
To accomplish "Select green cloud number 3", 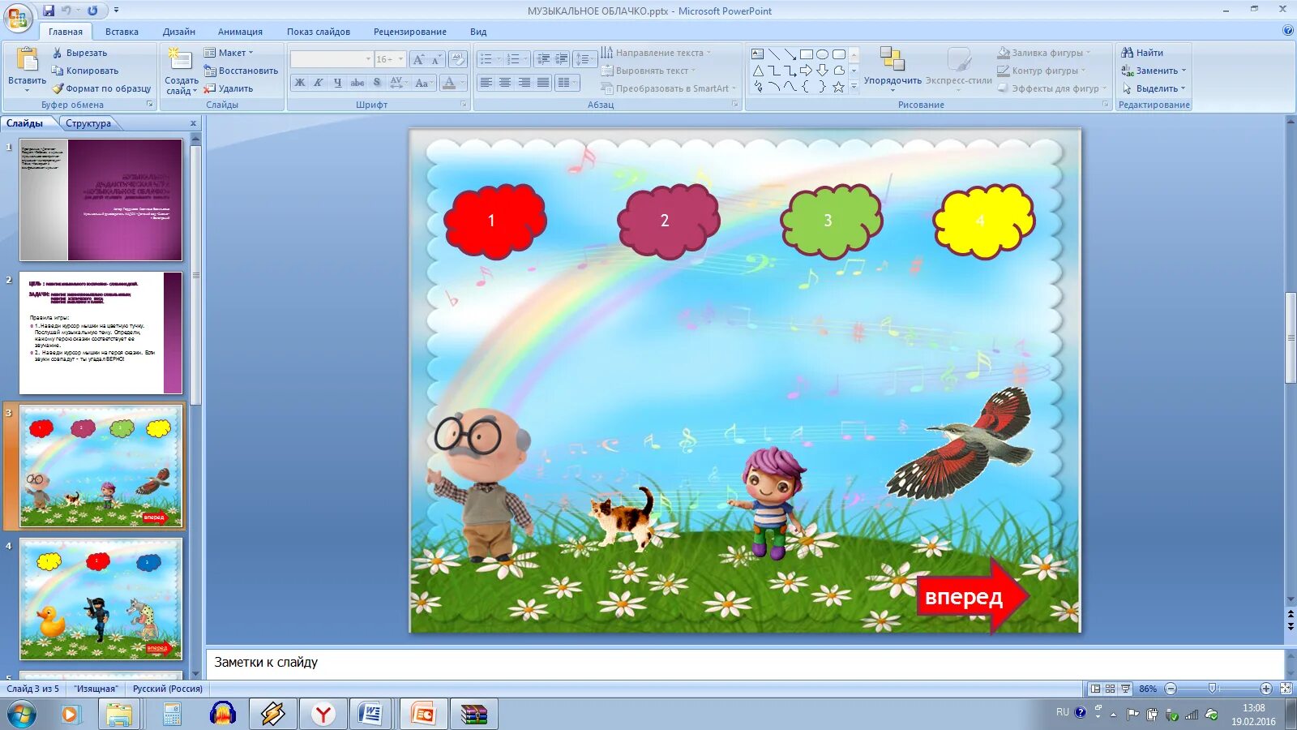I will 831,221.
